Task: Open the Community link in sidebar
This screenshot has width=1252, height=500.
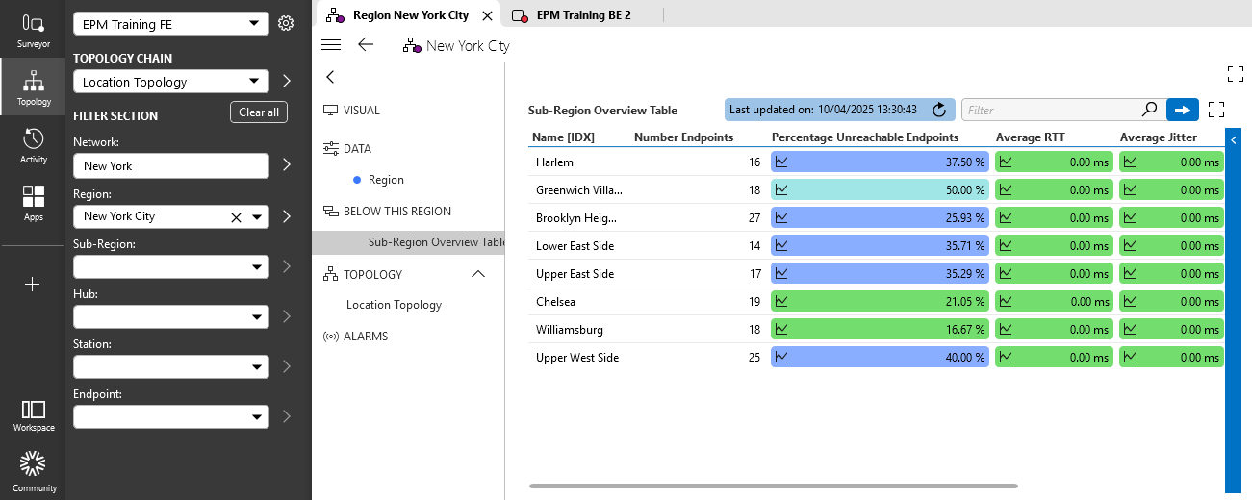Action: coord(33,471)
